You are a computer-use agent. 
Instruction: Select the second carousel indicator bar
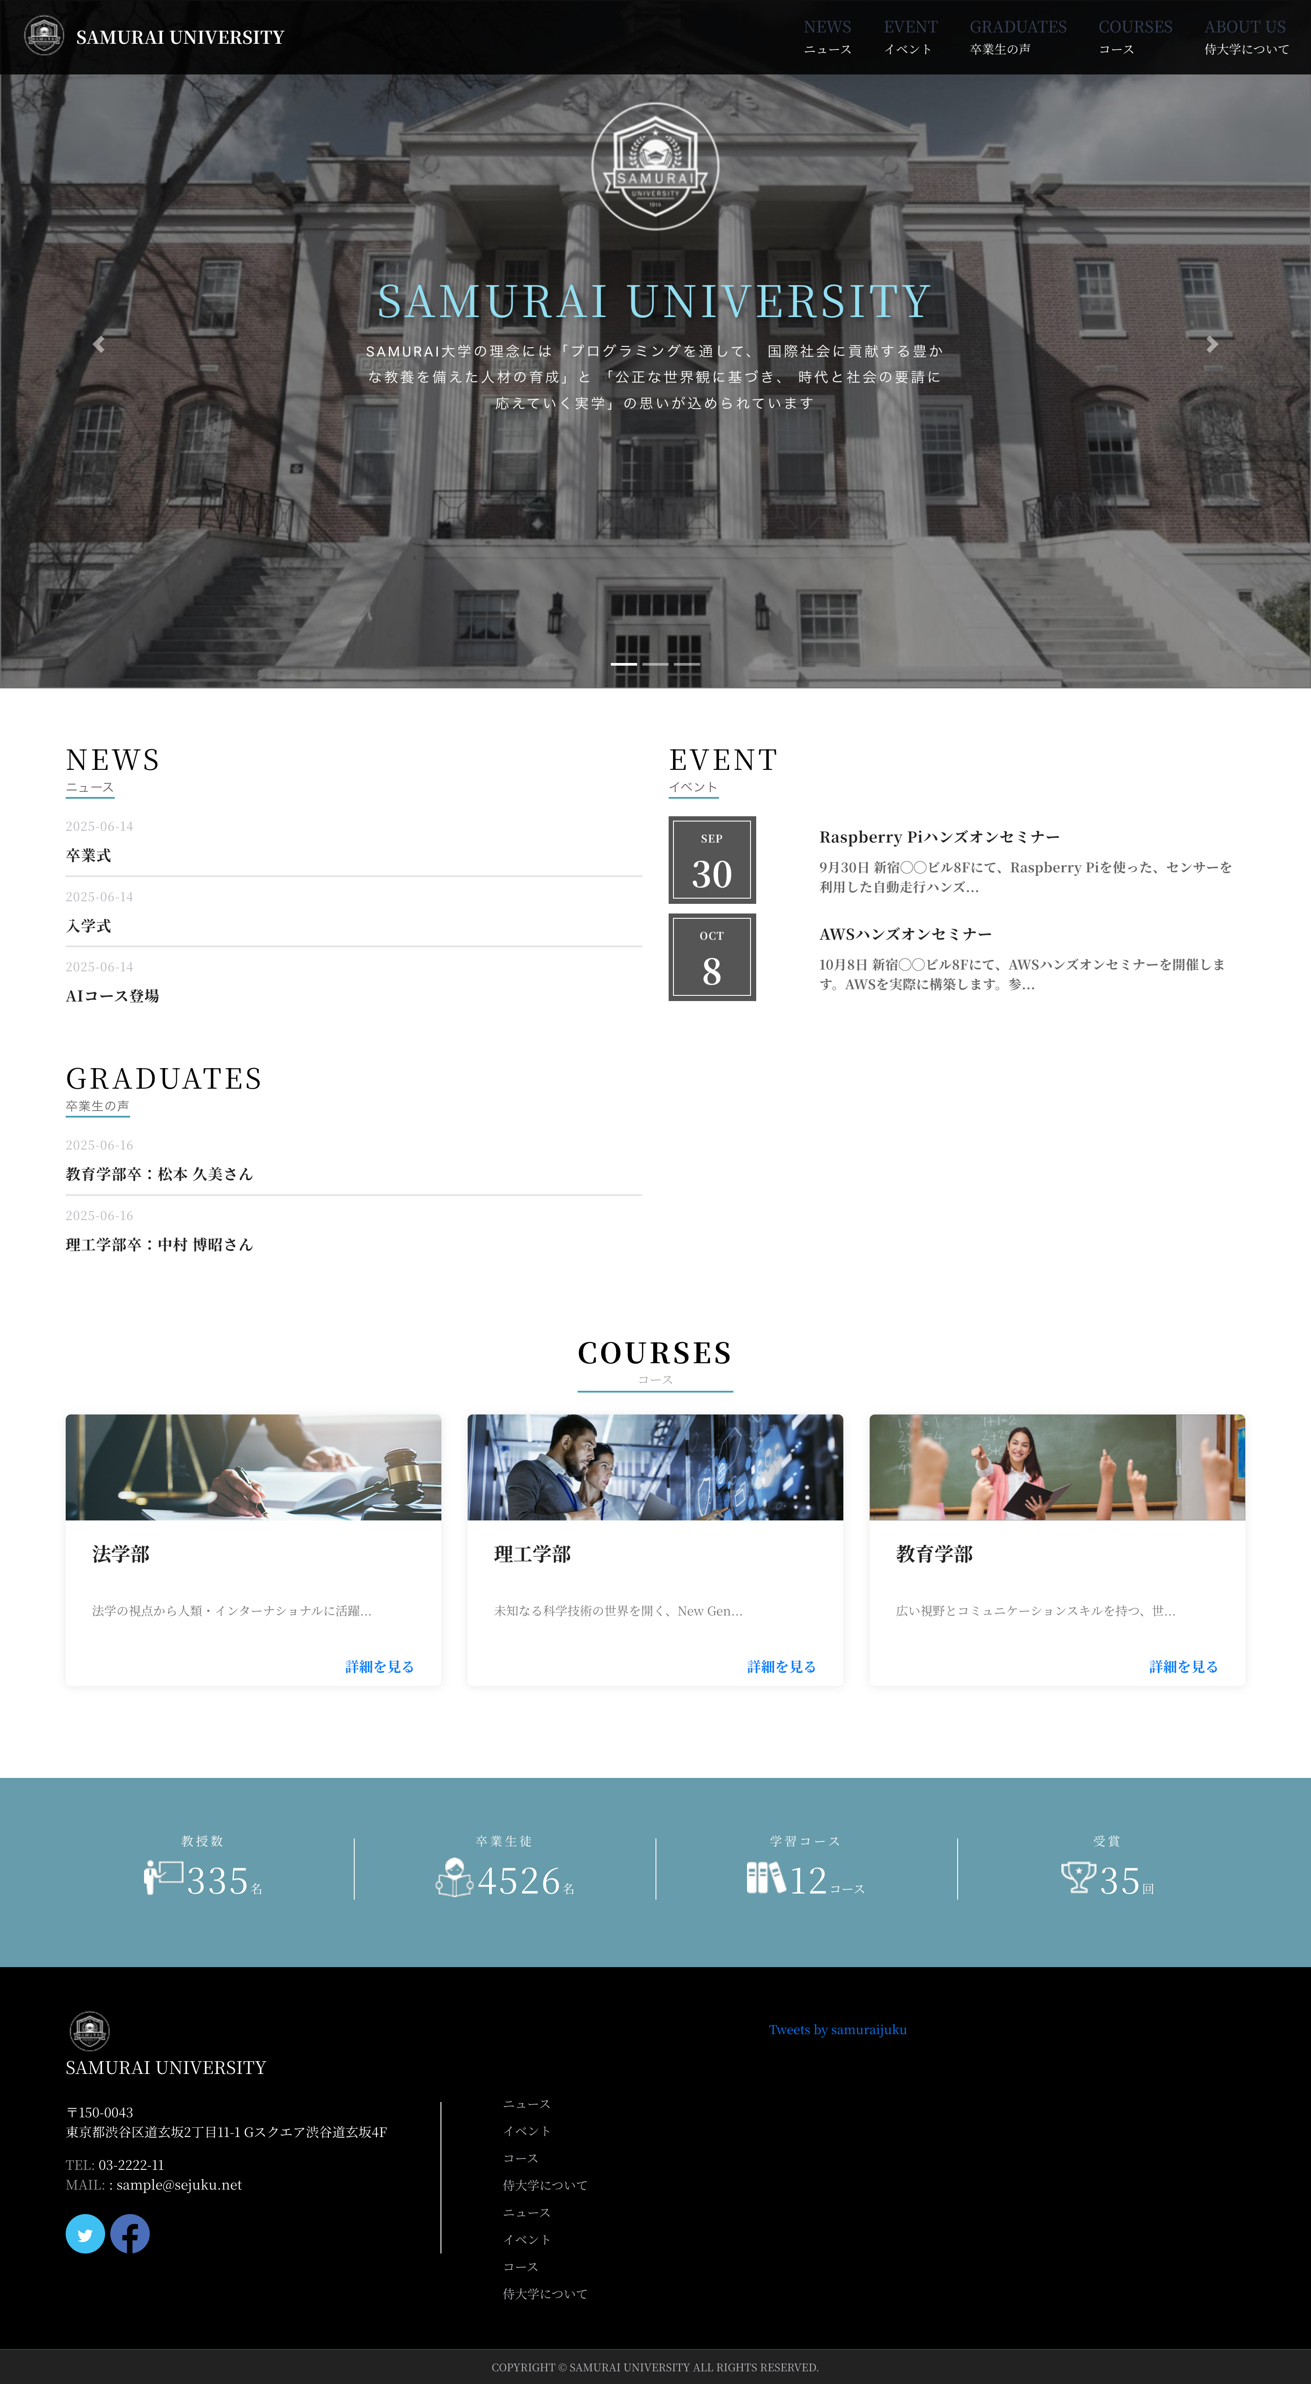coord(655,663)
